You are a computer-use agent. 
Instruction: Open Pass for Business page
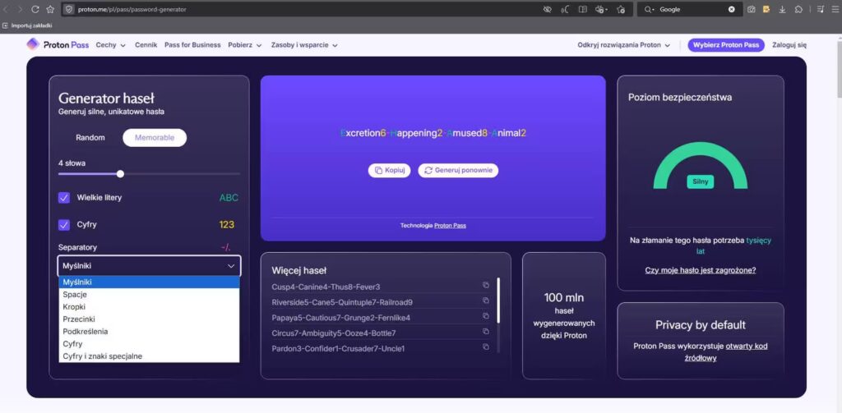point(192,45)
